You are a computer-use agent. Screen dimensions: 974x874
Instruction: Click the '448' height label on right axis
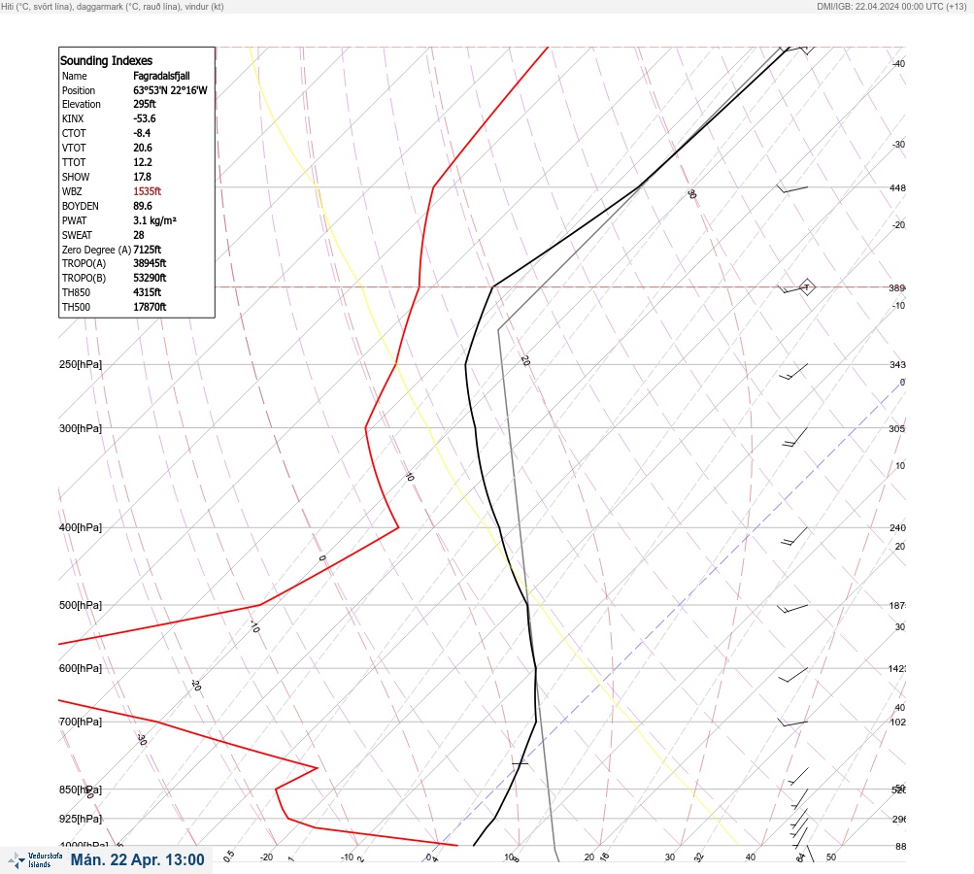click(897, 188)
